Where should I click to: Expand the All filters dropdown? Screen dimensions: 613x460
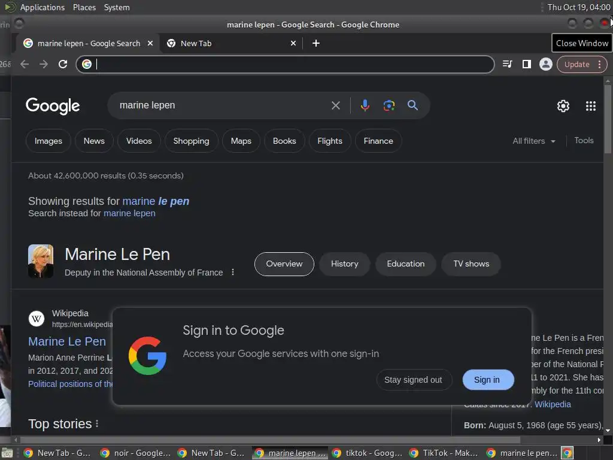click(x=534, y=141)
